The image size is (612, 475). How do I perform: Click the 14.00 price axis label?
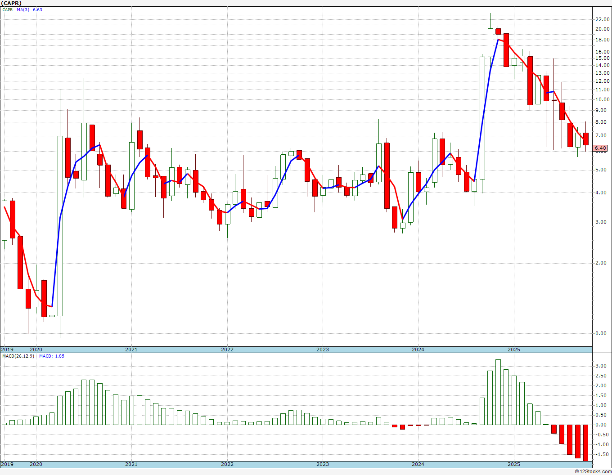click(x=602, y=66)
